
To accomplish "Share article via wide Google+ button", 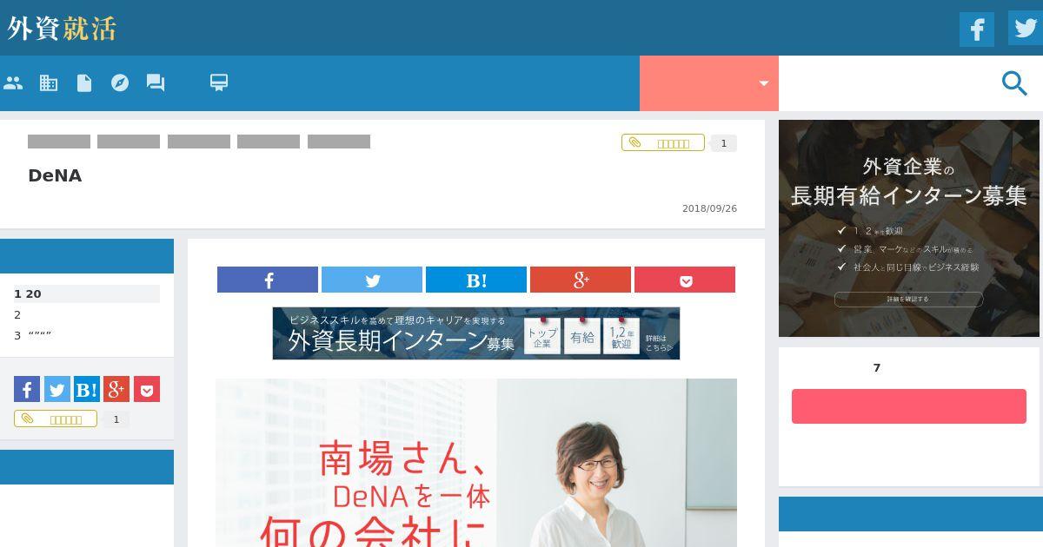I will click(x=581, y=280).
